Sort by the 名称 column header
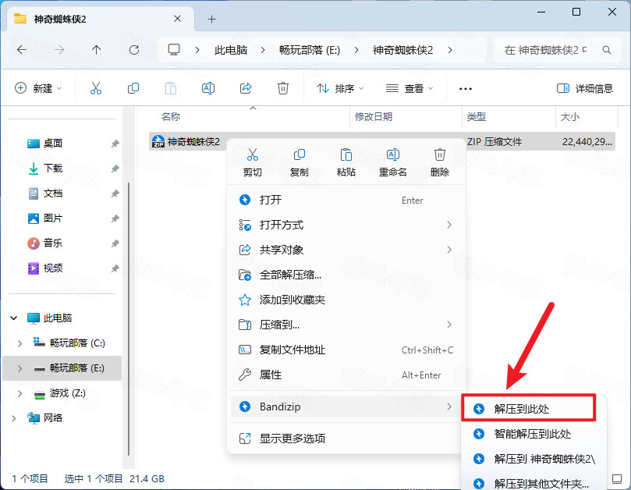Image resolution: width=631 pixels, height=490 pixels. (171, 117)
